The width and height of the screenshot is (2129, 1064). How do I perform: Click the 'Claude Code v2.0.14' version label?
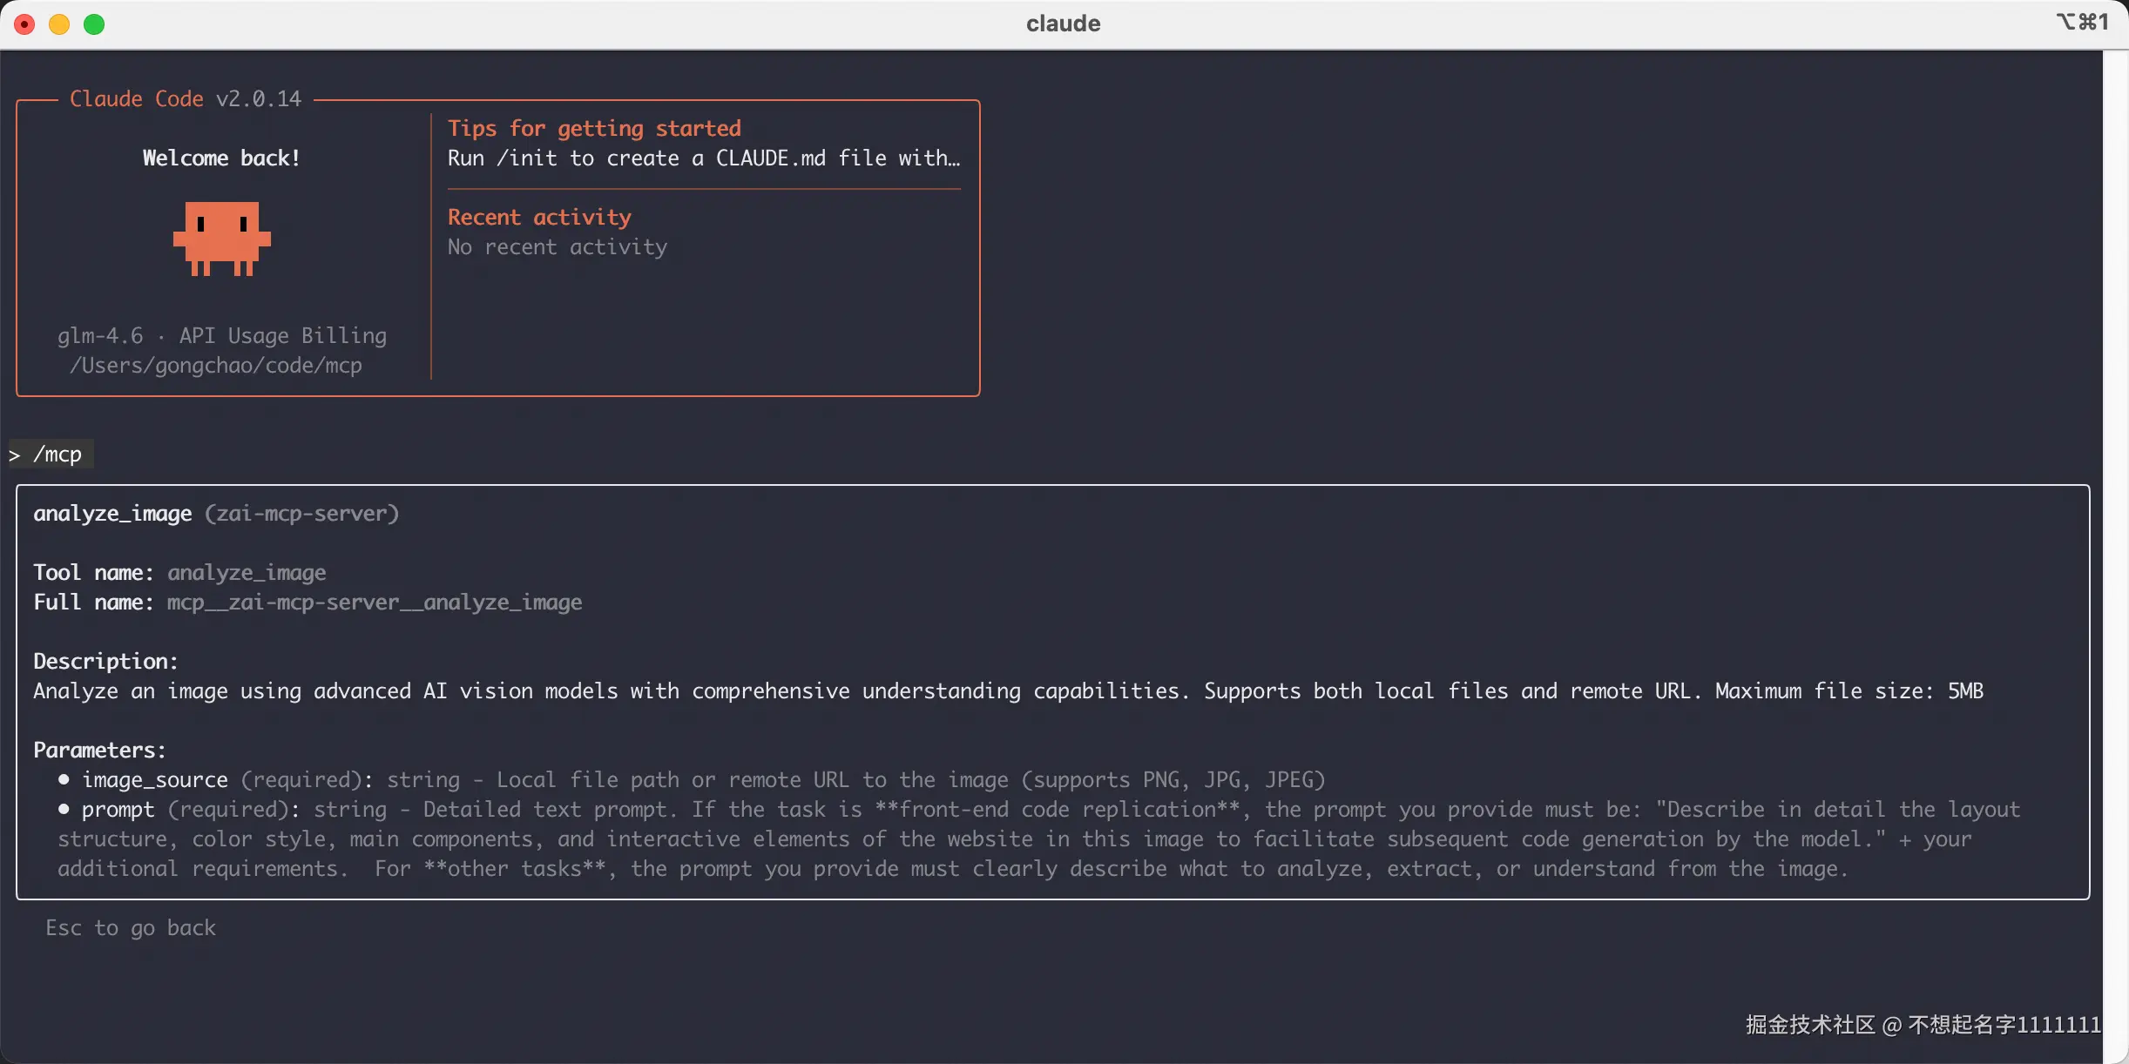(186, 99)
